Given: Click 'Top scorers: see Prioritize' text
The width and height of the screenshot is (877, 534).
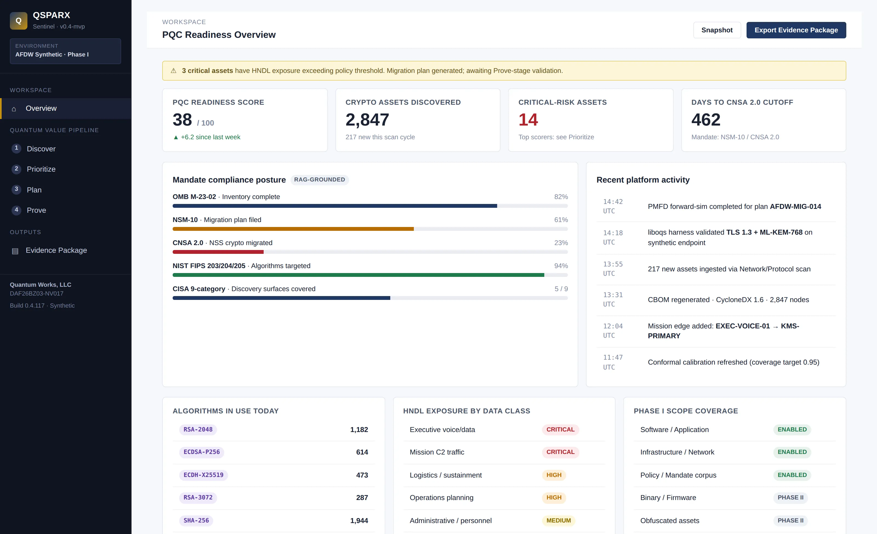Looking at the screenshot, I should [x=556, y=137].
